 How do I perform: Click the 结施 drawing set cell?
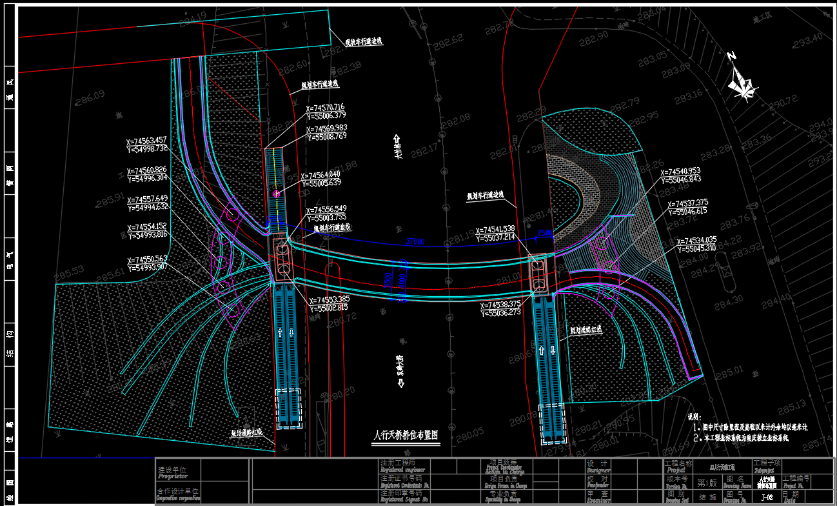point(708,497)
